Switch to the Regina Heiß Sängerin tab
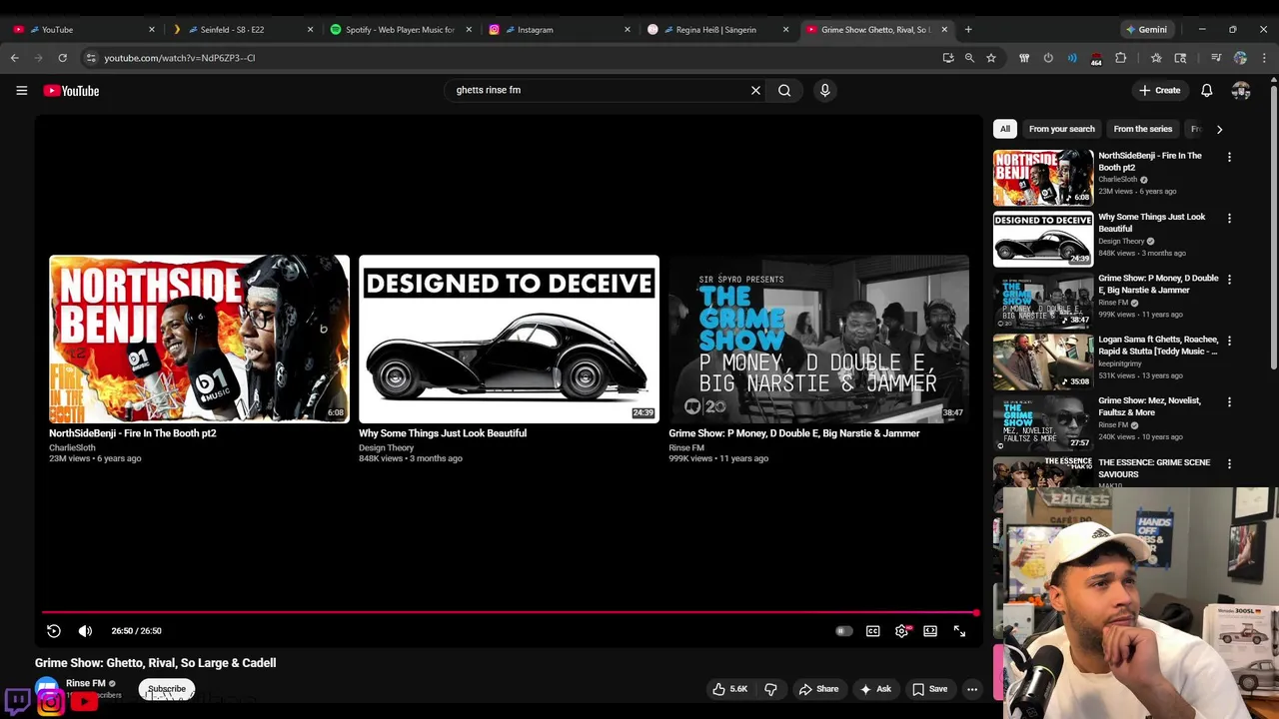The image size is (1279, 719). [715, 30]
